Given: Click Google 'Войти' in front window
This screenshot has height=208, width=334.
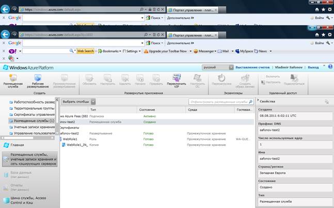Looking at the screenshot, I should click(317, 43).
